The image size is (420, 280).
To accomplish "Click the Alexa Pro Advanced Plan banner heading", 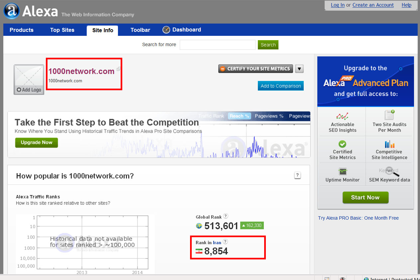I will 366,81.
